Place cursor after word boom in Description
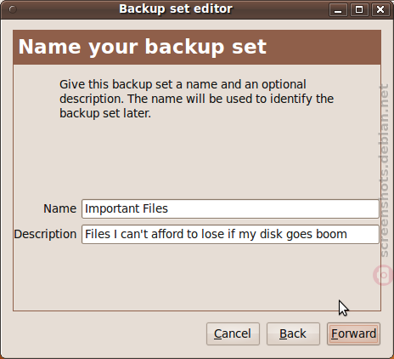 pos(347,234)
